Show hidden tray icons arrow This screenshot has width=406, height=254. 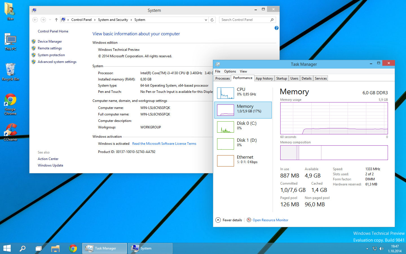367,249
